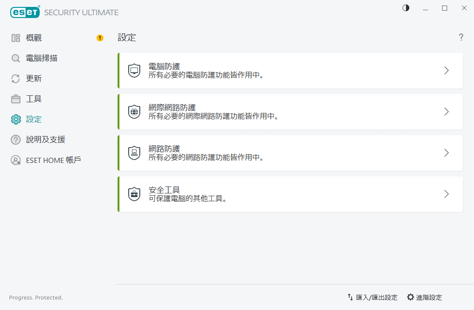Click the 匯入/匯出設定 link
Image resolution: width=474 pixels, height=310 pixels.
[377, 298]
